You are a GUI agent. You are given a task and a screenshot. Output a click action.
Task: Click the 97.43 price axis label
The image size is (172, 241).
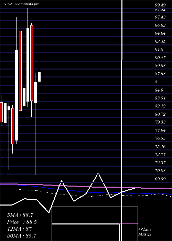click(160, 17)
